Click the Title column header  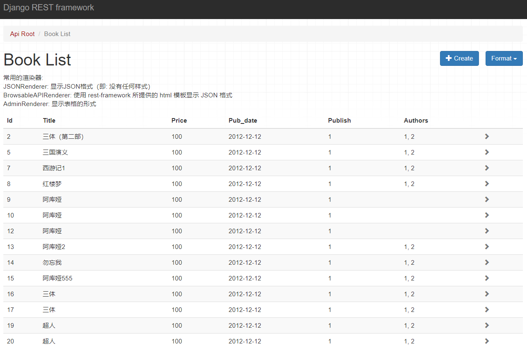[49, 121]
